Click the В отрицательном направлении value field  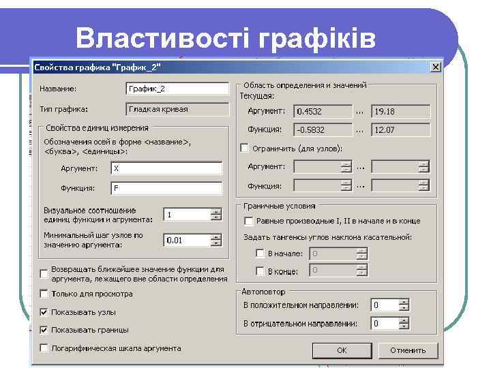point(385,323)
